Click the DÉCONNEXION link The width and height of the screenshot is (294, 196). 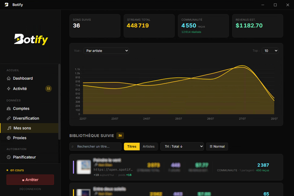pyautogui.click(x=30, y=189)
